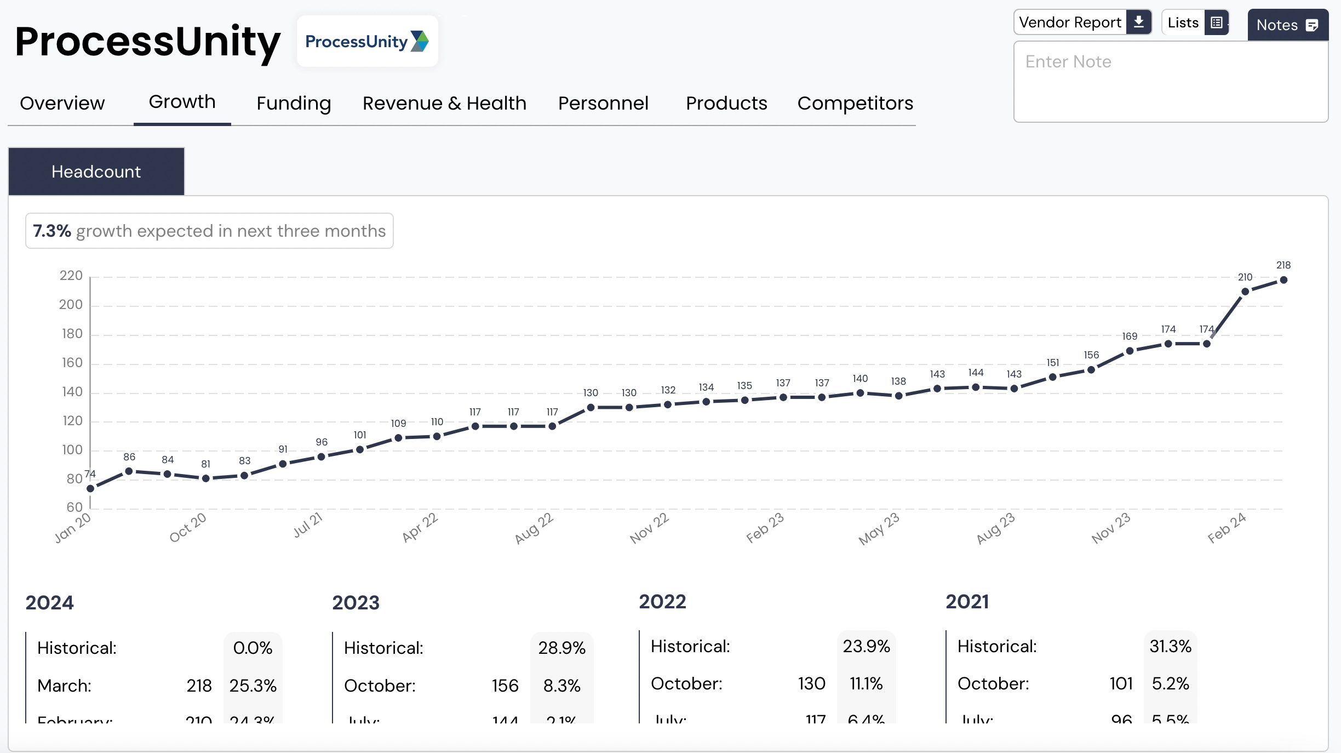Click the 2024 Historical 0.0% value
Viewport: 1341px width, 753px height.
(253, 648)
